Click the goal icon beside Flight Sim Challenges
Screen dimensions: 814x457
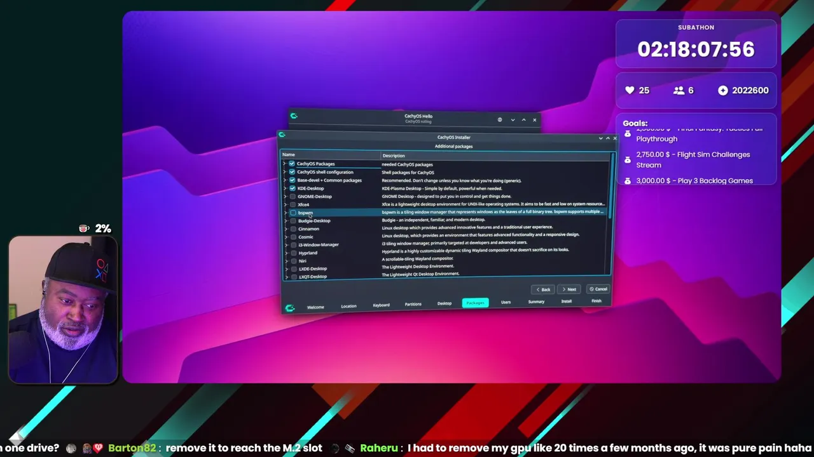coord(628,160)
